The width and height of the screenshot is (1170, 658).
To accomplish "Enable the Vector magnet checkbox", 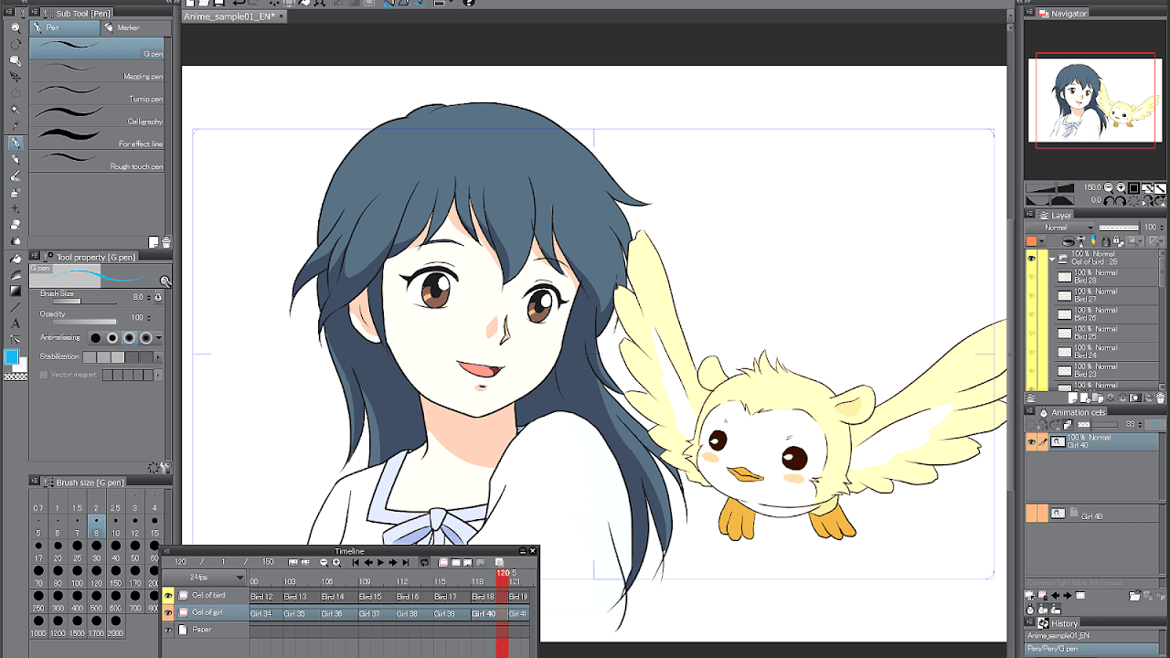I will [43, 375].
